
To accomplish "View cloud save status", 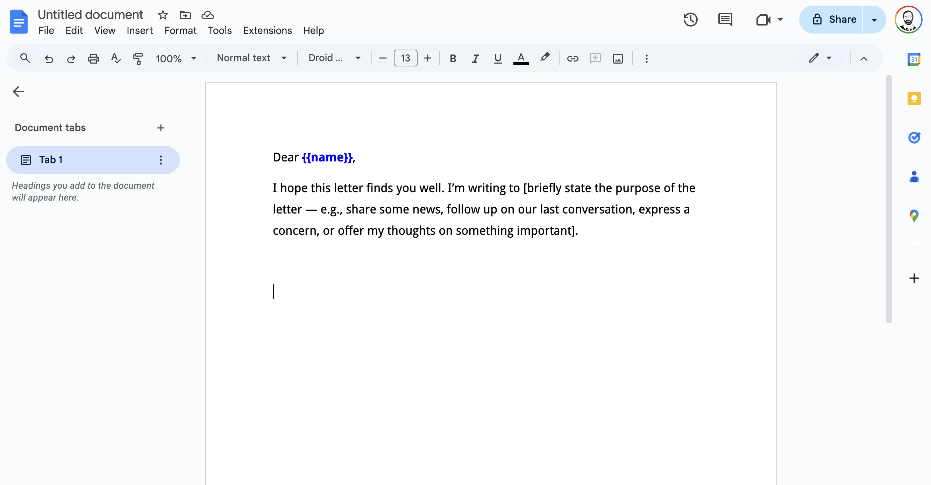I will (207, 15).
